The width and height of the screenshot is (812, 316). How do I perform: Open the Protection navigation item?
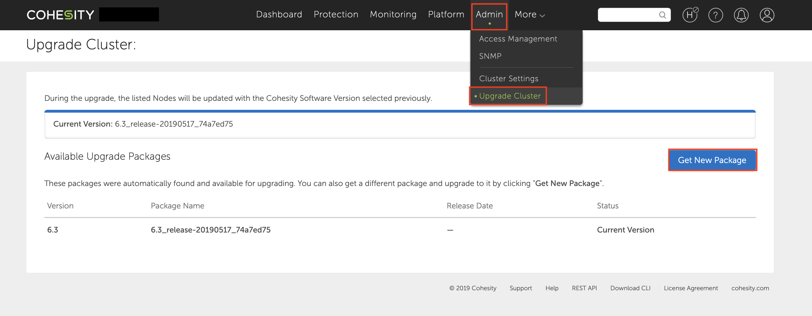(336, 15)
